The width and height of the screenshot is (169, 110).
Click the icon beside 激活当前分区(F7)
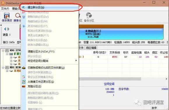[24, 26]
